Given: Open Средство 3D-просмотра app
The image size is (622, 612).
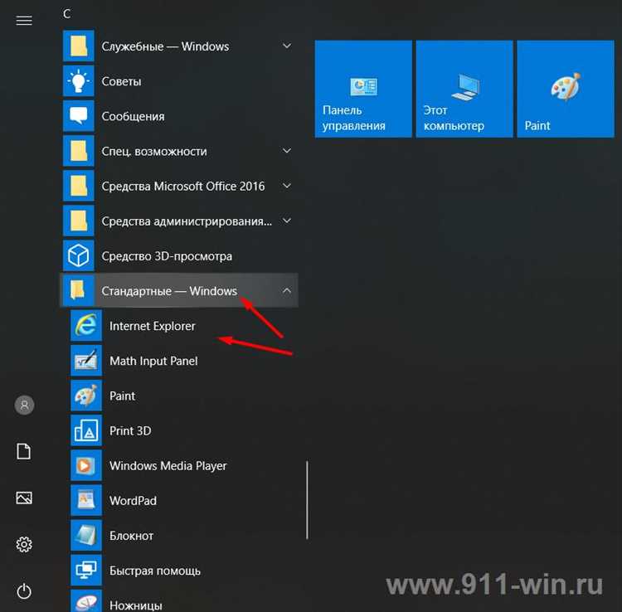Looking at the screenshot, I should tap(166, 256).
